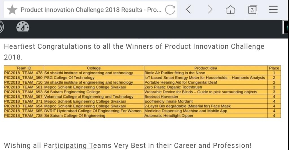Click the Heartiest Congratulations heading text

click(x=134, y=52)
